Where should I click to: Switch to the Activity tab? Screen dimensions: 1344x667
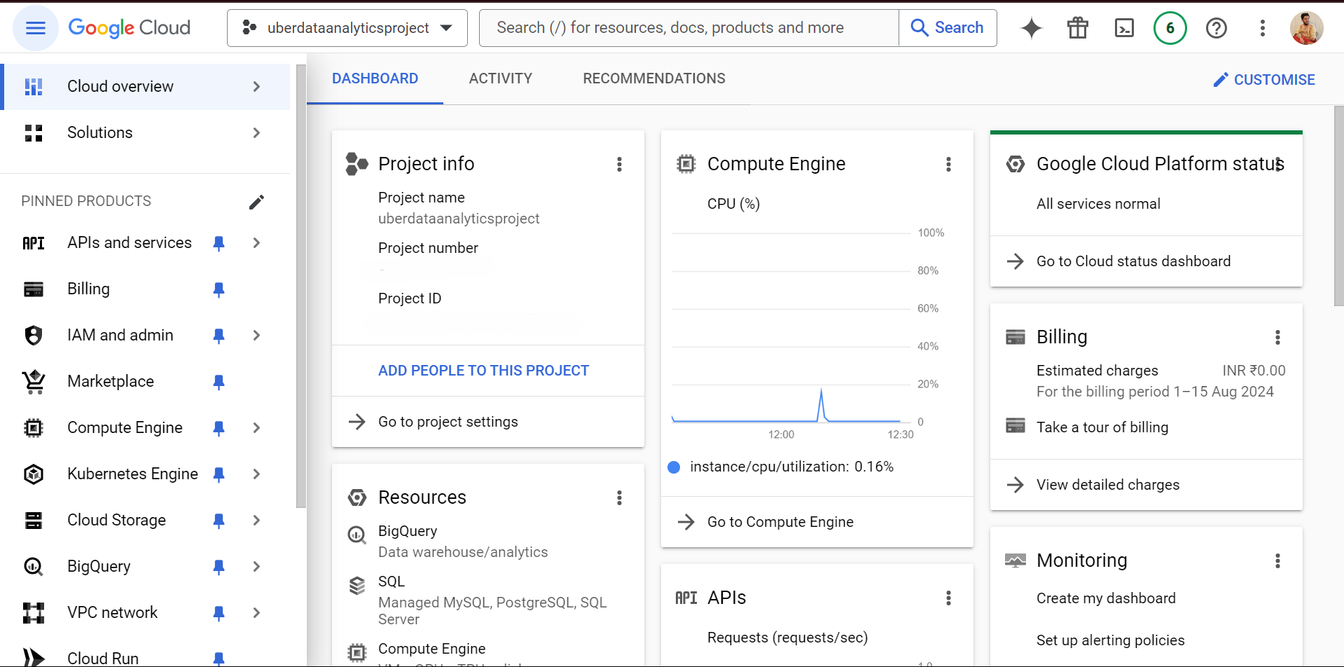[x=500, y=78]
